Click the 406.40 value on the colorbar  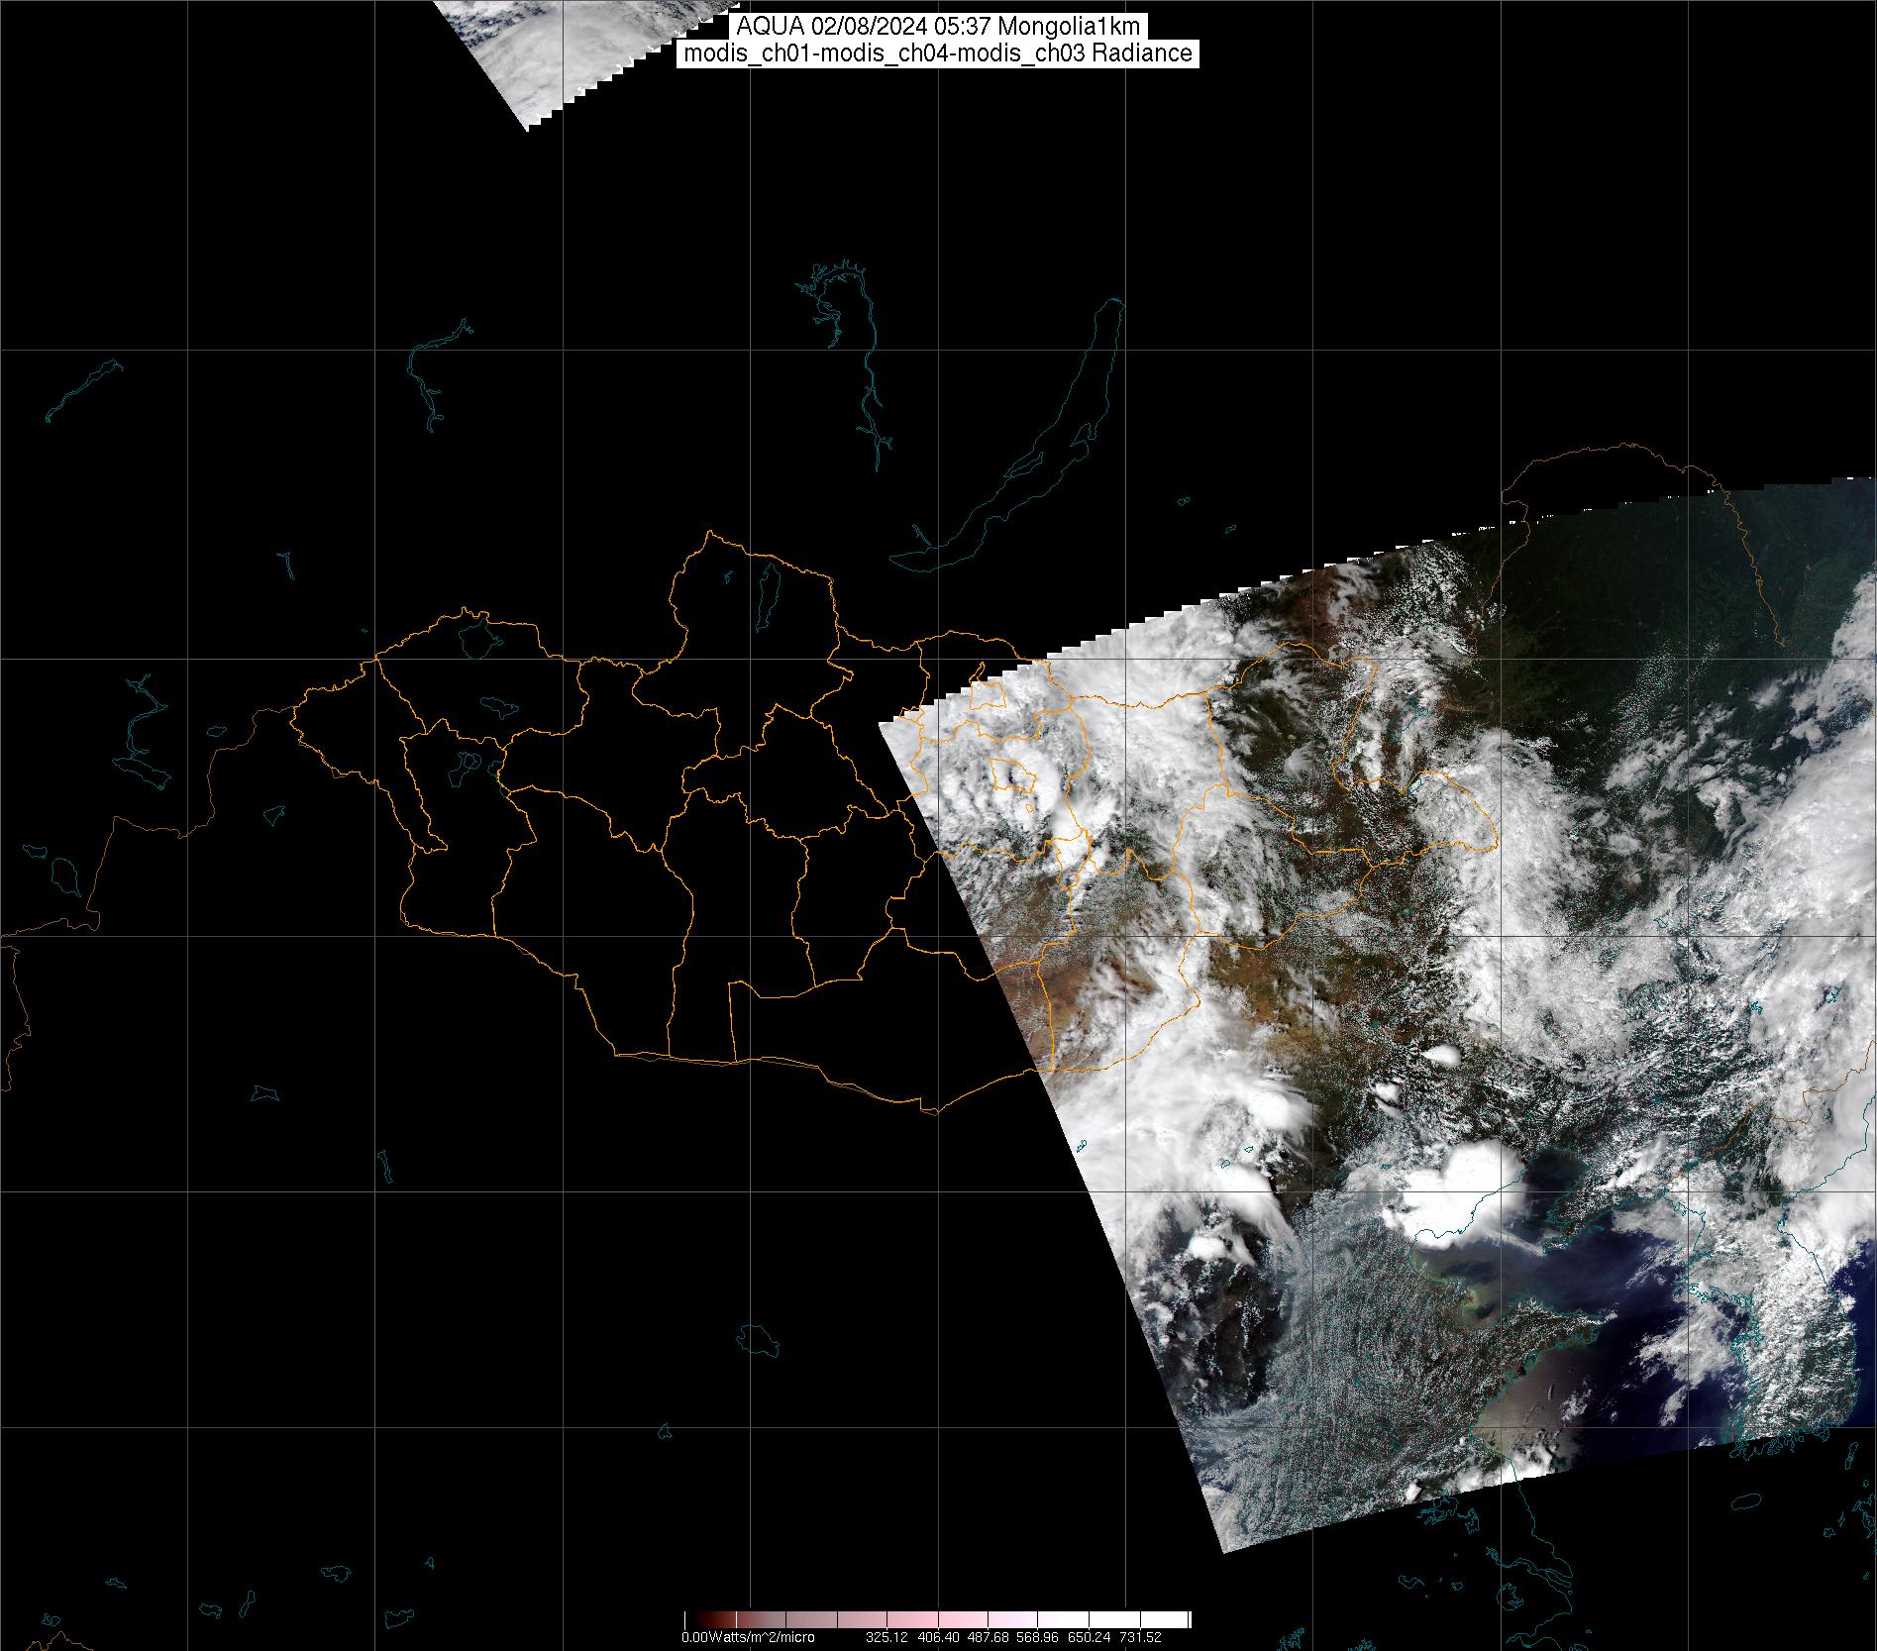click(x=937, y=1638)
